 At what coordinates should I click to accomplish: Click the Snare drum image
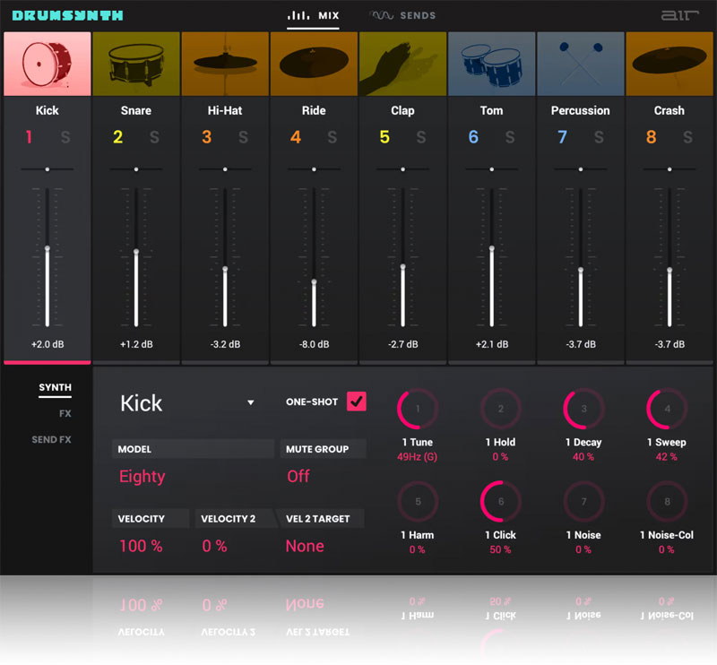click(x=135, y=64)
